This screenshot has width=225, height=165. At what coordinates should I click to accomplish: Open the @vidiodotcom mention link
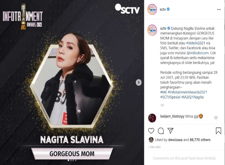tap(198, 53)
